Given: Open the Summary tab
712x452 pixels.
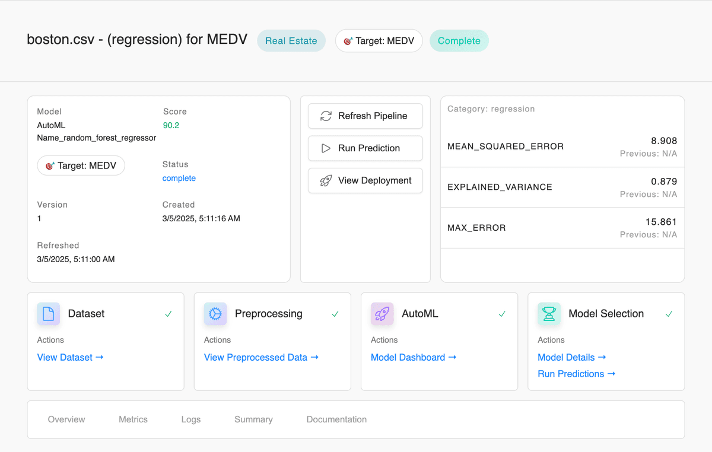Looking at the screenshot, I should (253, 419).
